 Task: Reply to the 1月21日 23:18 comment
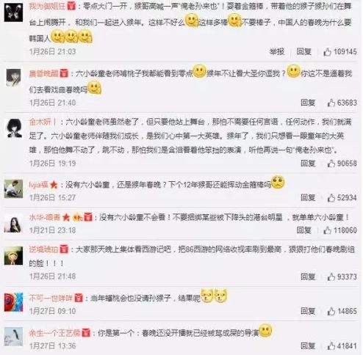point(303,230)
